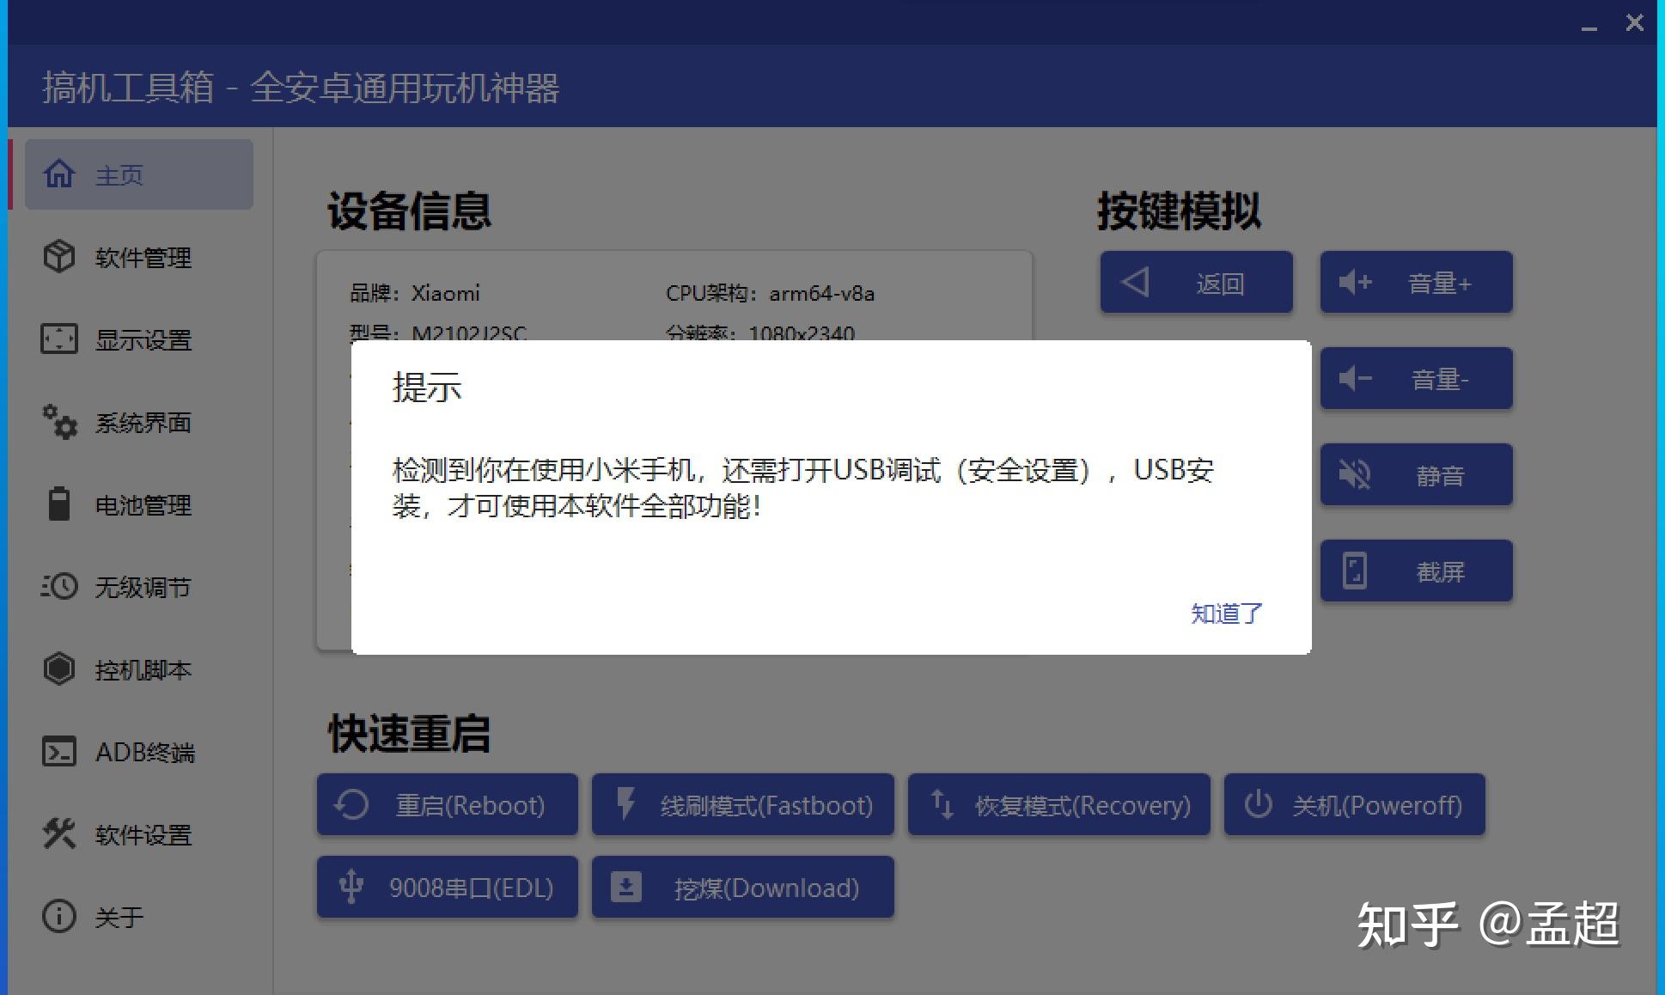Click the 静音 mute button label
The height and width of the screenshot is (995, 1665).
click(x=1440, y=475)
